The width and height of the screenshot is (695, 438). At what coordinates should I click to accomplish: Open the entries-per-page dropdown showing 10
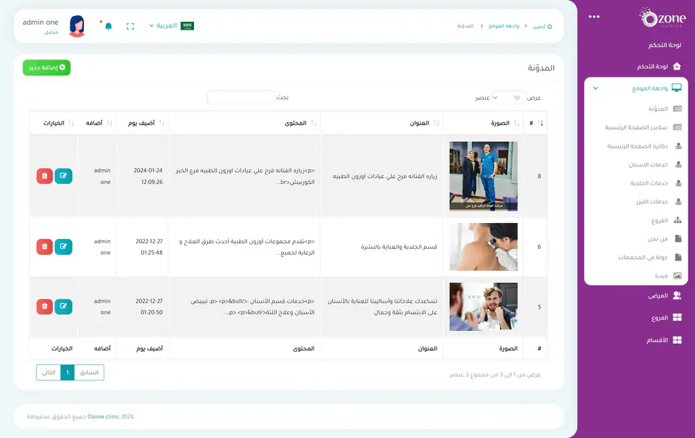tap(508, 98)
